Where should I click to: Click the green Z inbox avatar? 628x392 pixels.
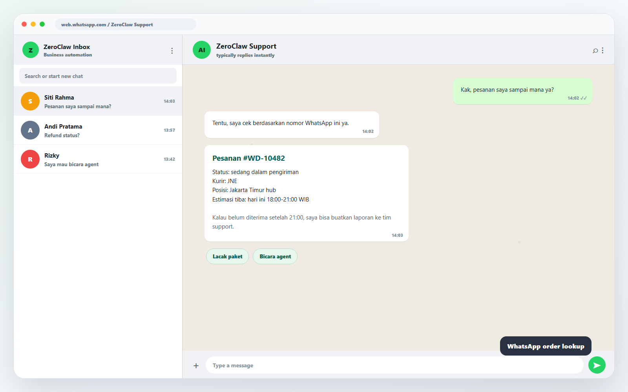click(31, 50)
